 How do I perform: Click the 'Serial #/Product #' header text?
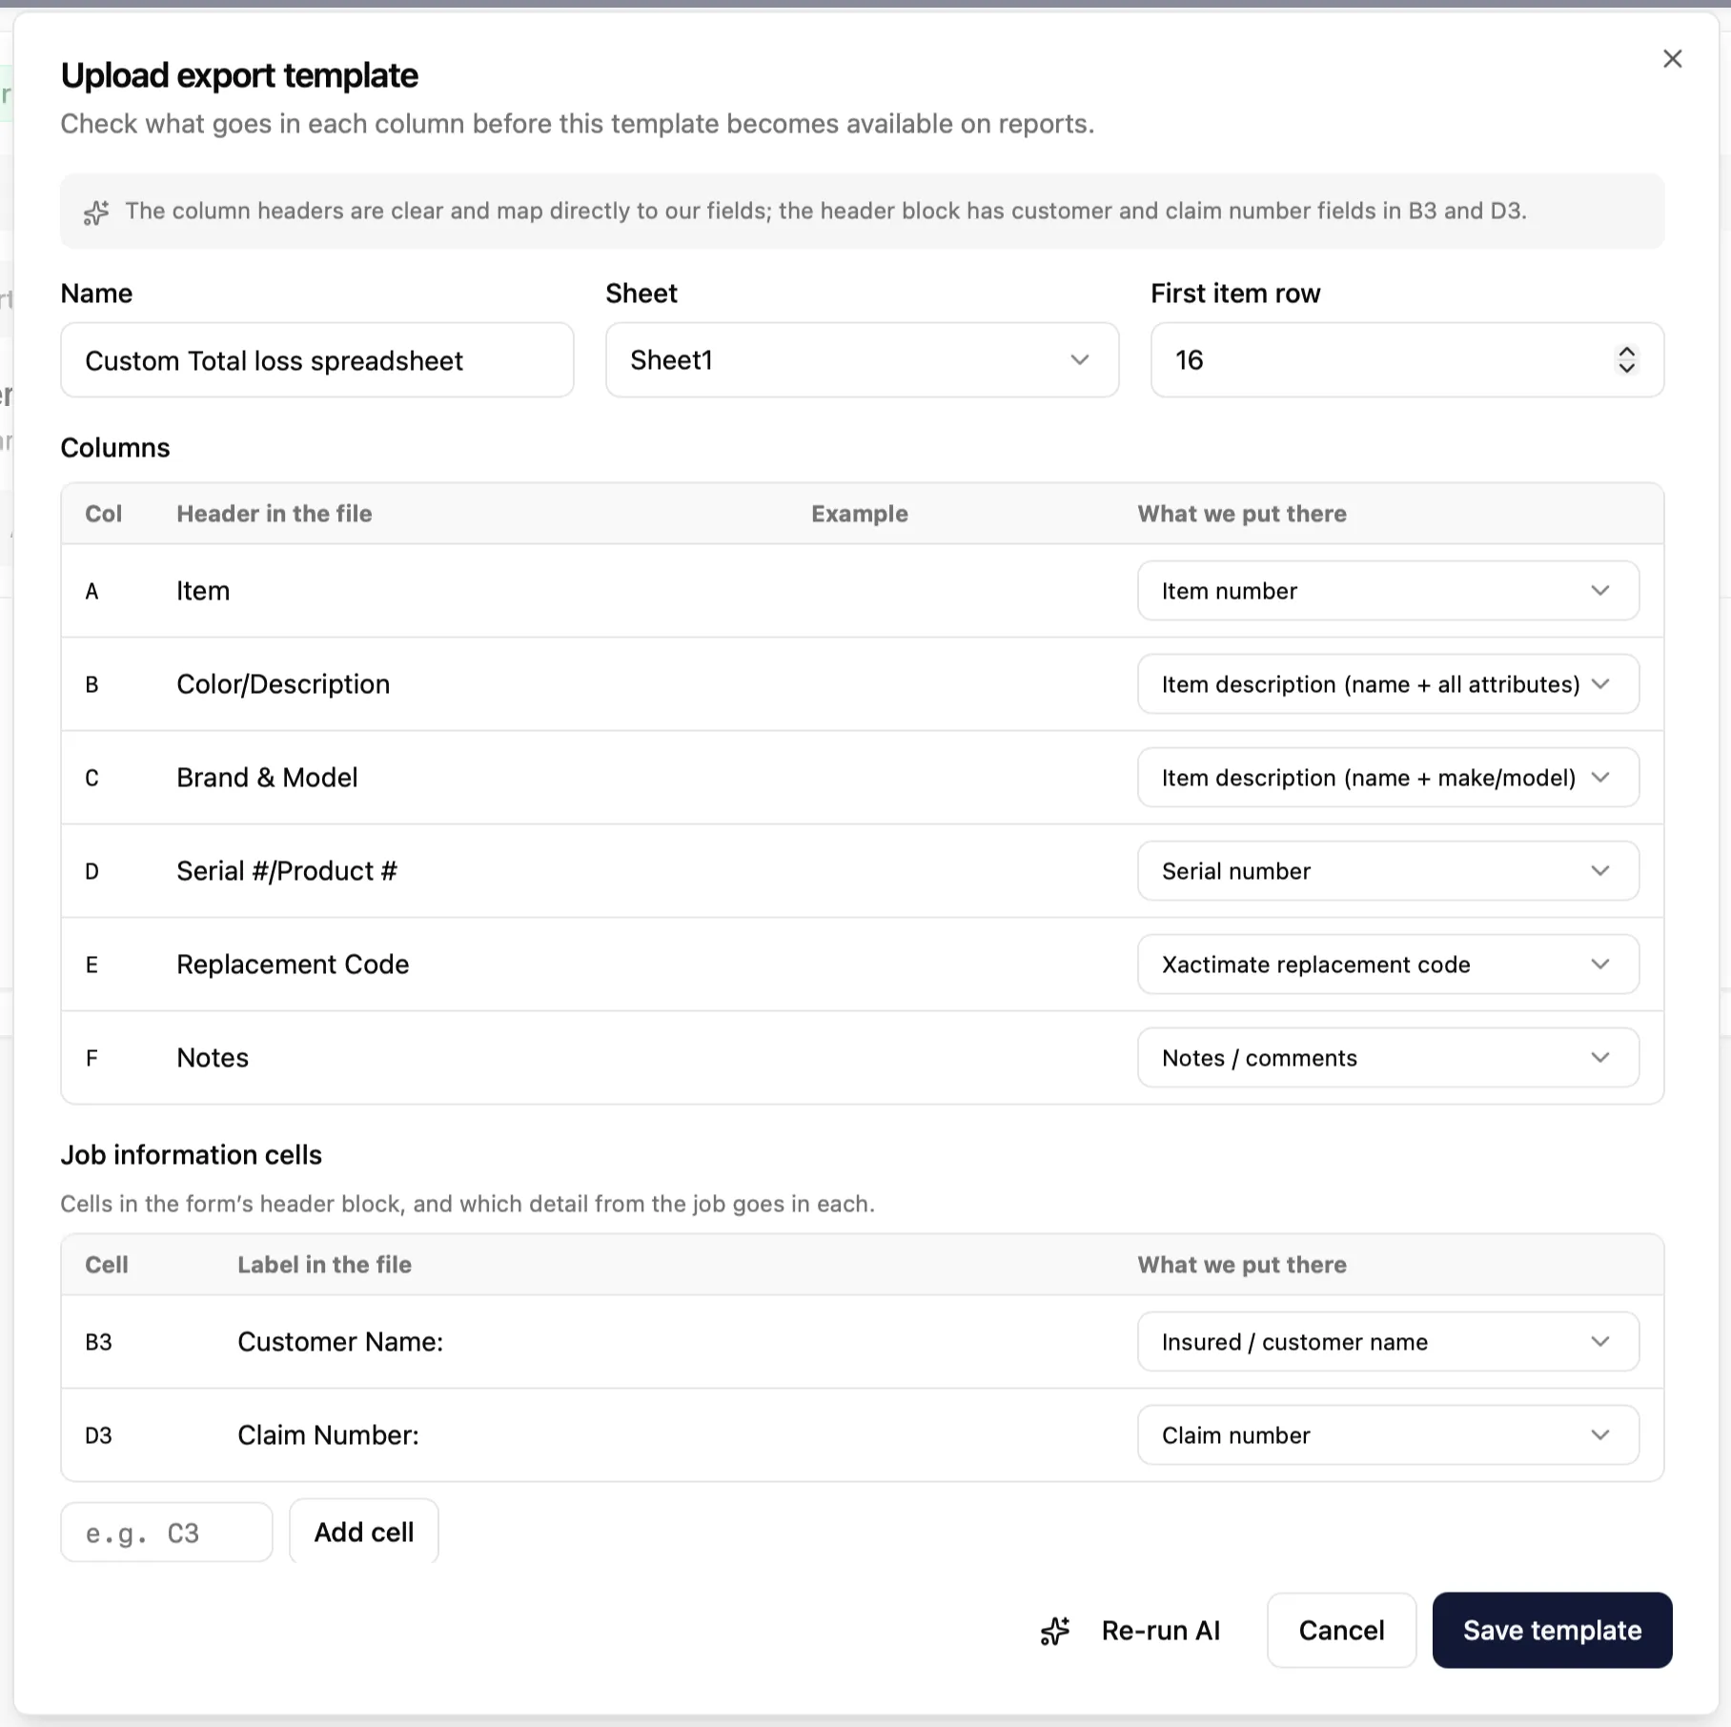(287, 871)
